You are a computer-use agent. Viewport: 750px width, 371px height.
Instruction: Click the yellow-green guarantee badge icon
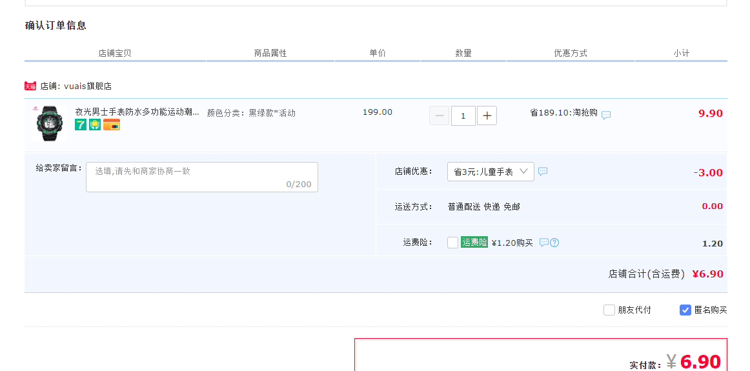[x=95, y=125]
